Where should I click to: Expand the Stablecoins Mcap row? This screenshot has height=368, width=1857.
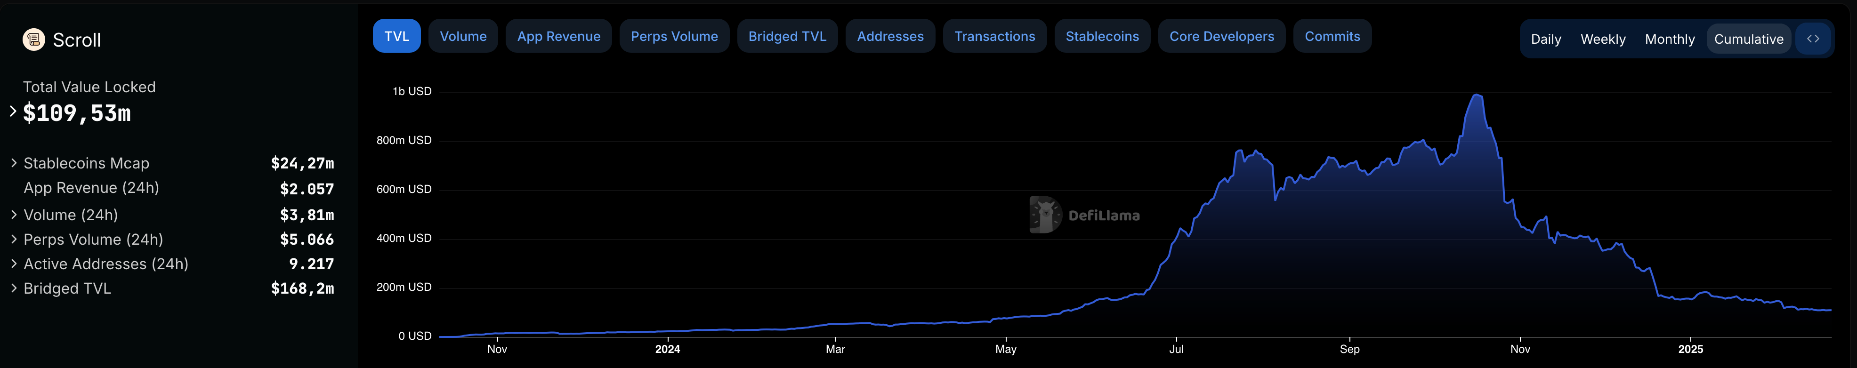(x=14, y=163)
